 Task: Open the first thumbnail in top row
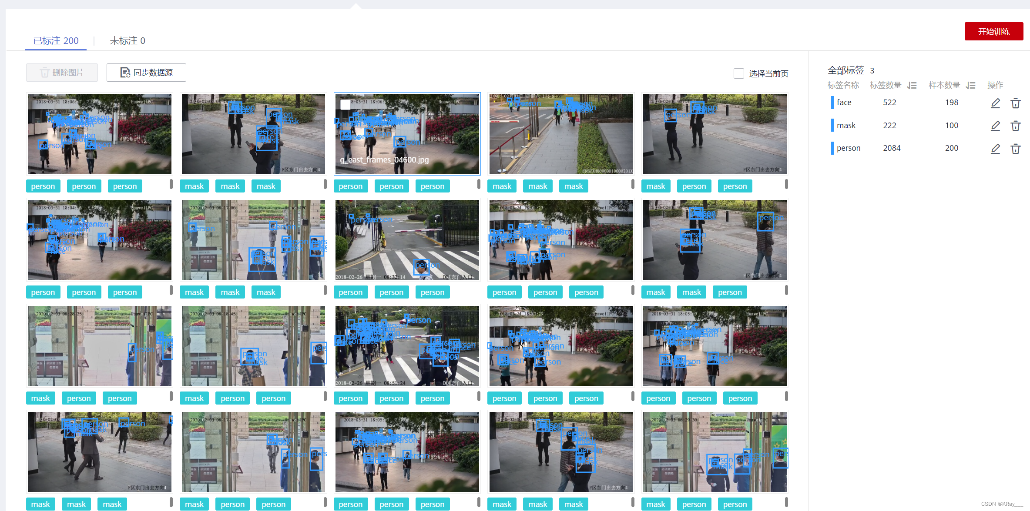[99, 134]
